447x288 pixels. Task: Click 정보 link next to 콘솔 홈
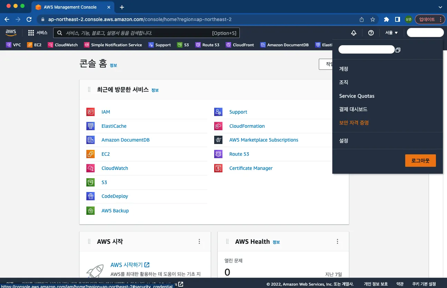point(113,65)
